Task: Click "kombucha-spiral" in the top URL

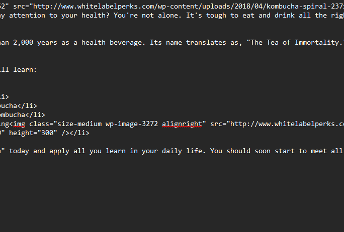Action: [297, 6]
